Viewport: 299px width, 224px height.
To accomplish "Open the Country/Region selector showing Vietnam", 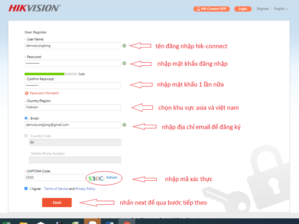I will click(73, 107).
